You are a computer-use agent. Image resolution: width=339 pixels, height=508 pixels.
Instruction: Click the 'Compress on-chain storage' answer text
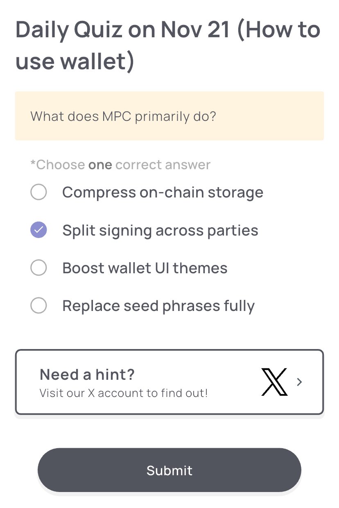click(163, 192)
